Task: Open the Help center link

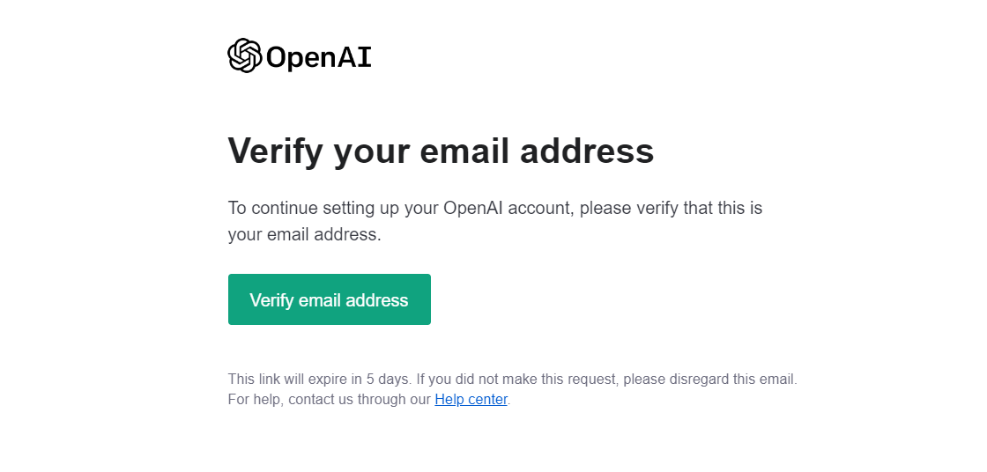Action: coord(471,400)
